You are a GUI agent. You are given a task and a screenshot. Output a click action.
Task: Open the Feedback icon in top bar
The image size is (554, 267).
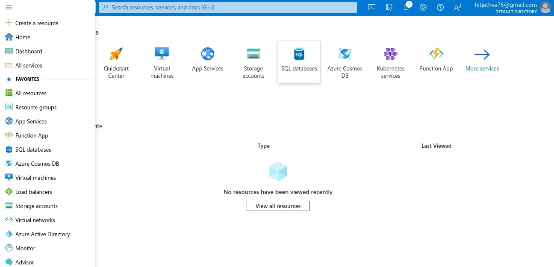[457, 7]
